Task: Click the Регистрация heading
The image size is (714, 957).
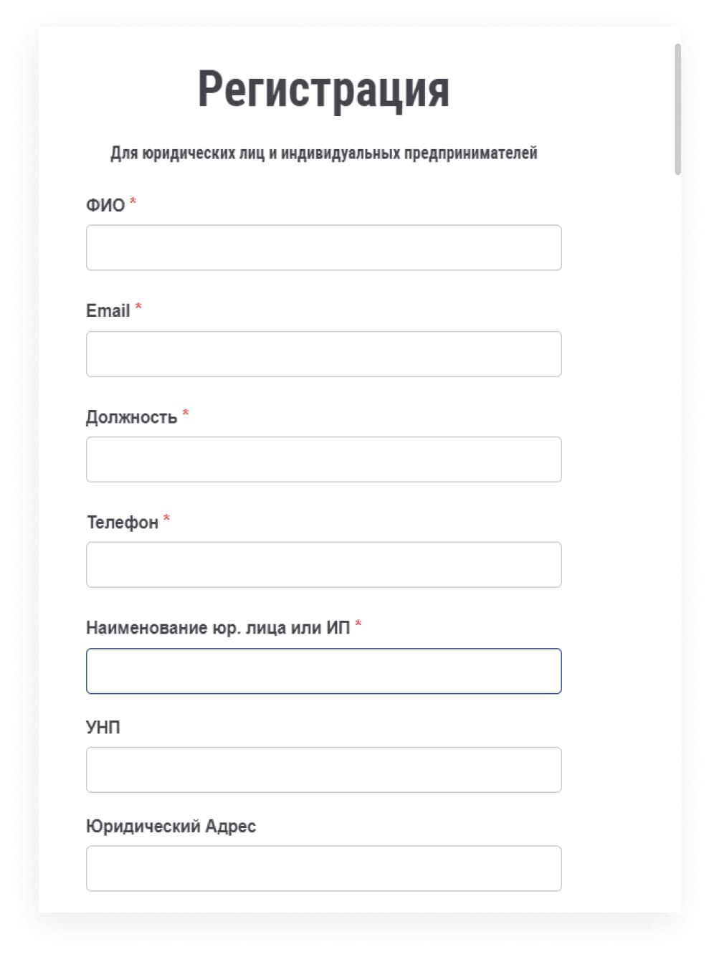Action: [x=323, y=90]
